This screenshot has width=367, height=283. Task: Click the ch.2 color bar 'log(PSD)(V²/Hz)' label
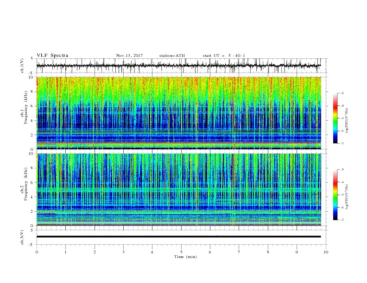click(x=347, y=197)
